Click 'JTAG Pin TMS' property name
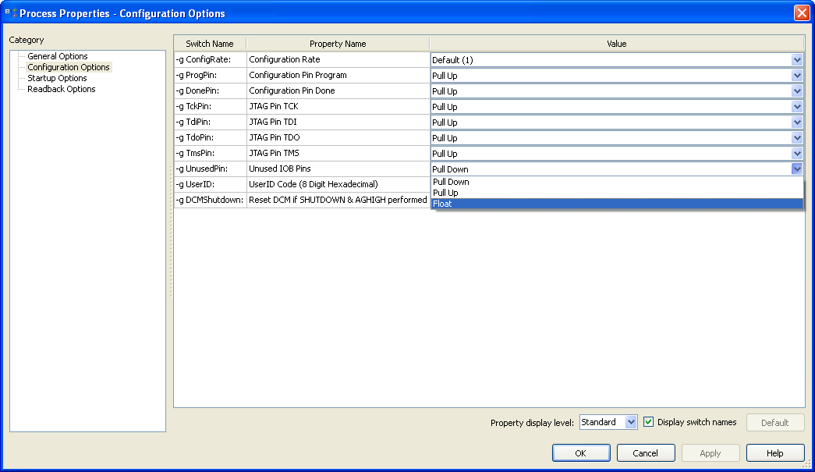 338,153
